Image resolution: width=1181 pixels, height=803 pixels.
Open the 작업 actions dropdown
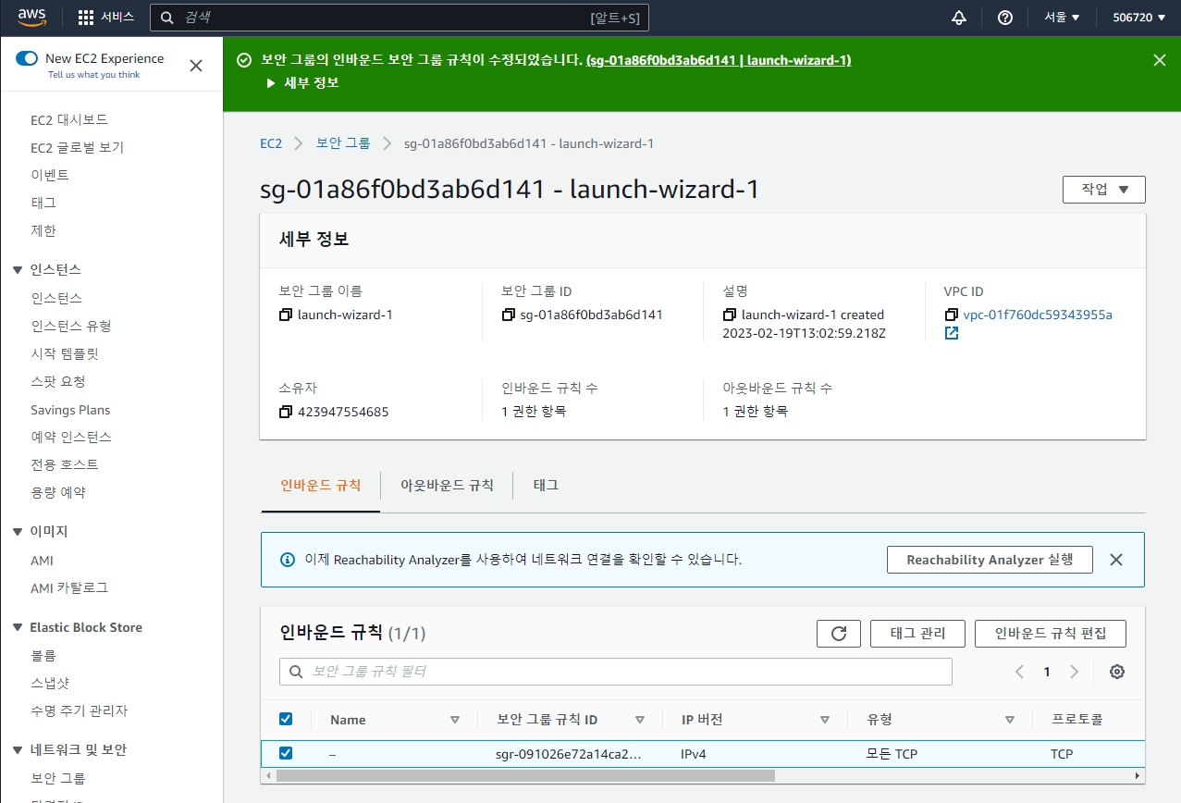(x=1104, y=190)
